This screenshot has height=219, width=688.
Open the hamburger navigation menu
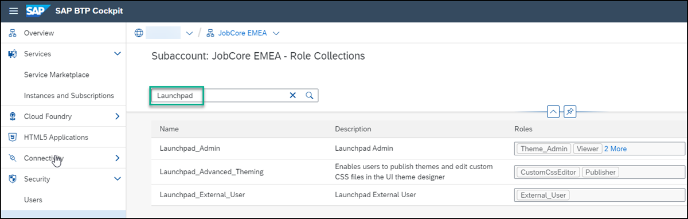click(x=14, y=11)
